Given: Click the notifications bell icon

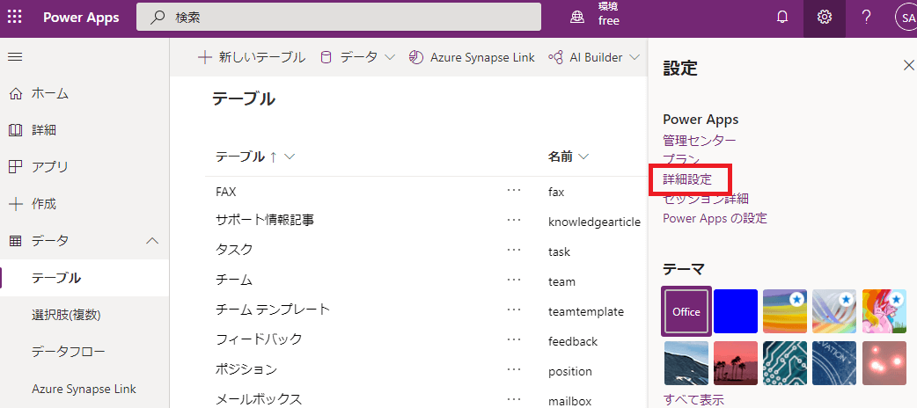Looking at the screenshot, I should click(x=781, y=18).
